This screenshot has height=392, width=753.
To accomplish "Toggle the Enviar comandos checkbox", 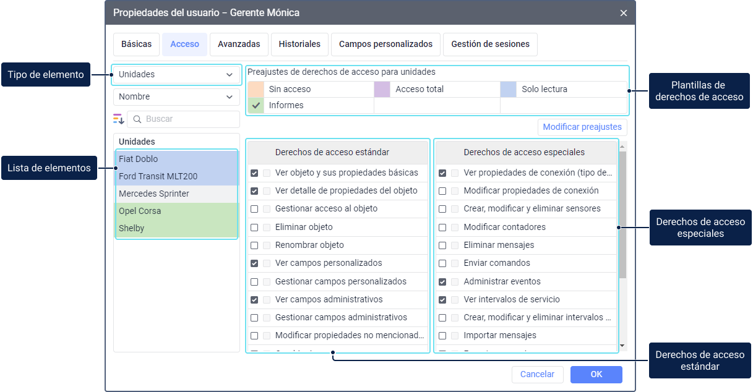I will click(442, 263).
